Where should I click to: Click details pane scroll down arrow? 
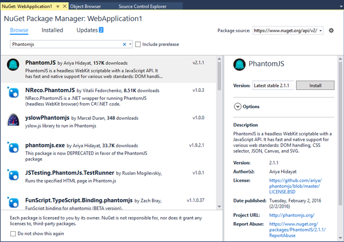(x=340, y=238)
